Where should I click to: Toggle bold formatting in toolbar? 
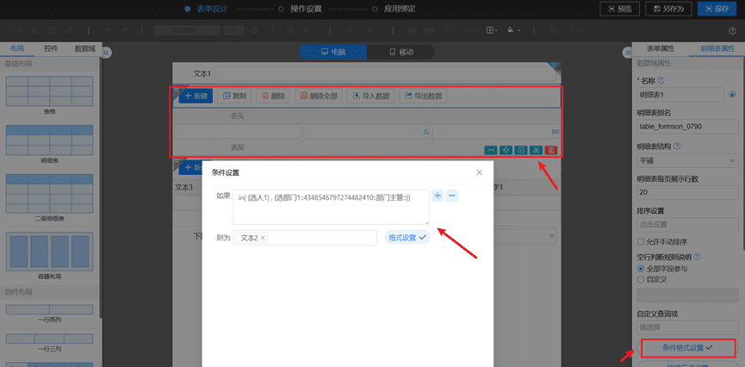pos(254,30)
